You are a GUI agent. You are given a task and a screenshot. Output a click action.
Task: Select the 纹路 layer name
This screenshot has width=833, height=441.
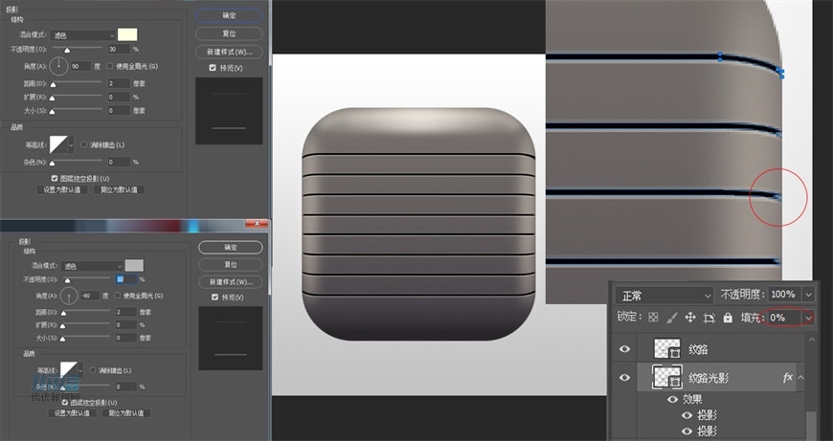pyautogui.click(x=698, y=349)
